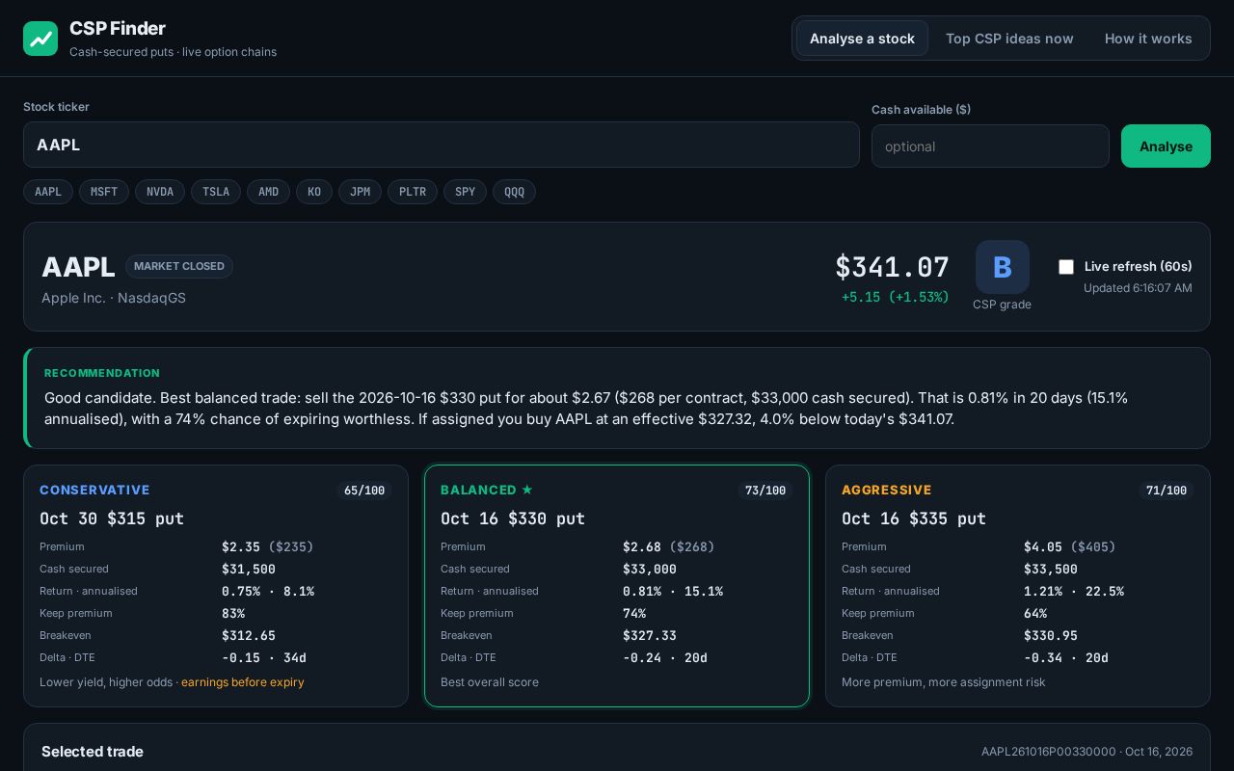
Task: Choose the Balanced Oct 16 $330 put card
Action: tap(617, 586)
